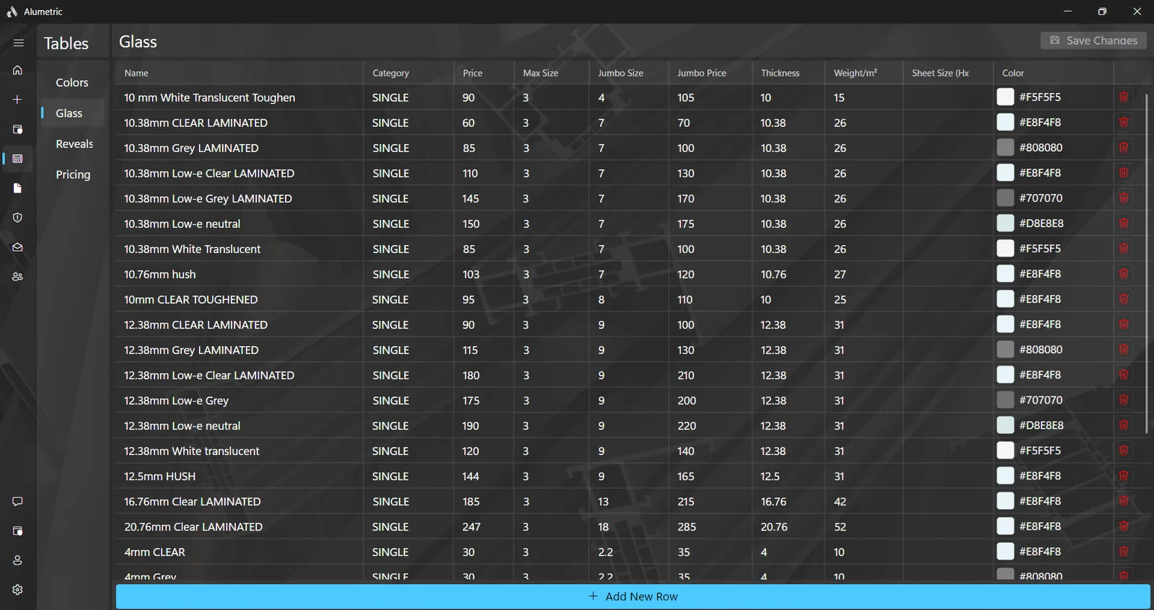Open the document page icon in sidebar
Screen dimensions: 1154x610
(18, 188)
